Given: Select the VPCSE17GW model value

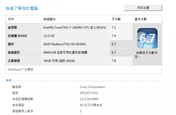Looking at the screenshot, I should (x=89, y=93).
